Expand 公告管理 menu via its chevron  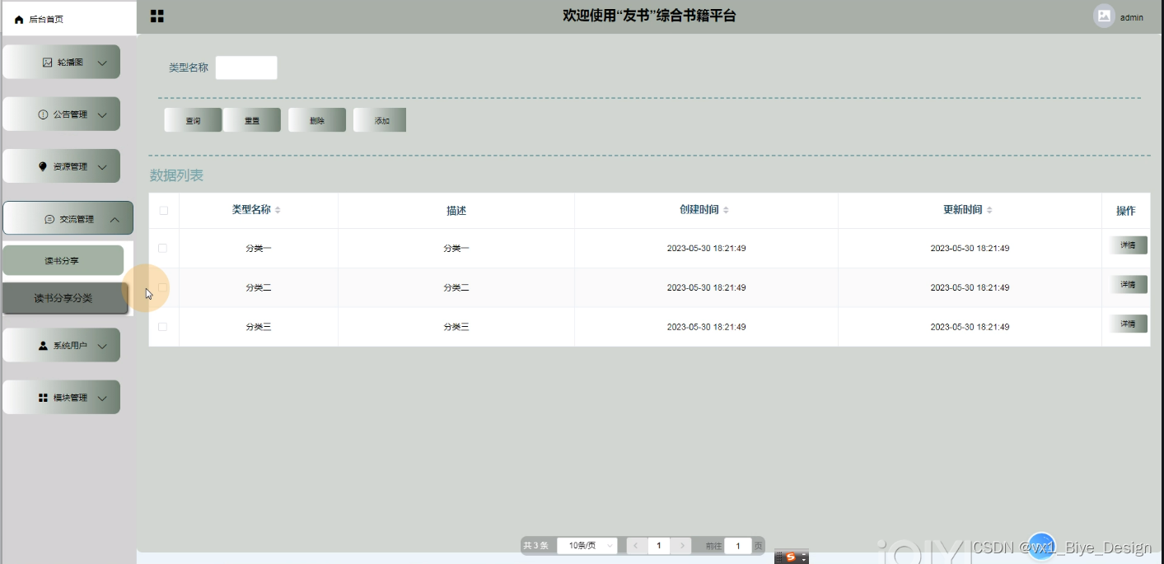102,115
